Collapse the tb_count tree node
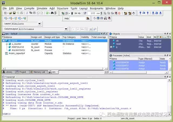The width and height of the screenshot is (173, 122). tap(4, 41)
